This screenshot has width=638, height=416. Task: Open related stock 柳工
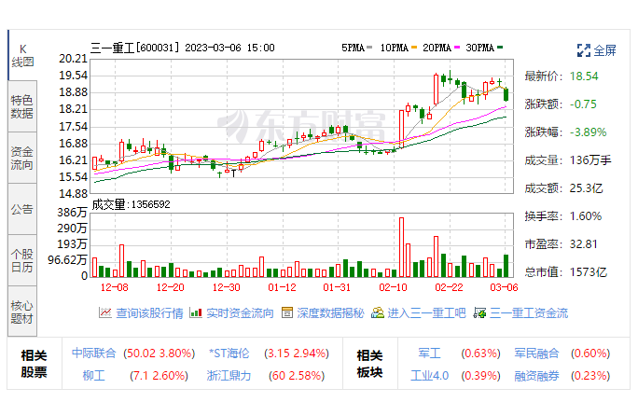94,375
